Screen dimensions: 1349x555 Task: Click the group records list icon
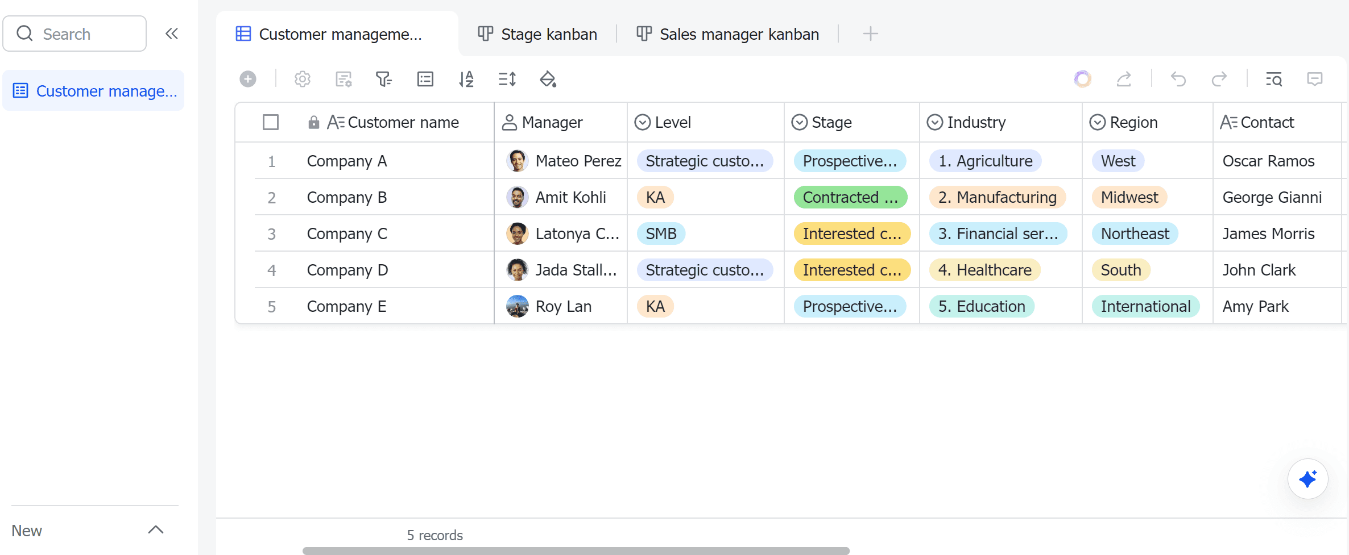tap(425, 79)
